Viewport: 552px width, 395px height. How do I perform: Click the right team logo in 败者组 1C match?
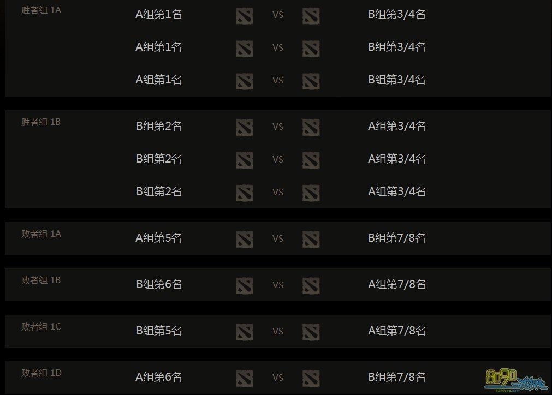point(311,331)
